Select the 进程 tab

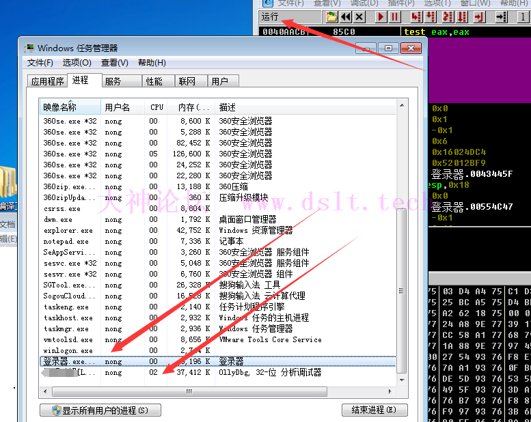point(84,80)
